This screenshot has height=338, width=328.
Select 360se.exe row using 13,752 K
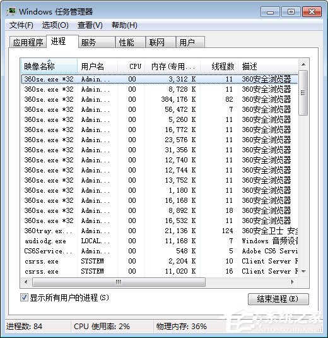(160, 180)
